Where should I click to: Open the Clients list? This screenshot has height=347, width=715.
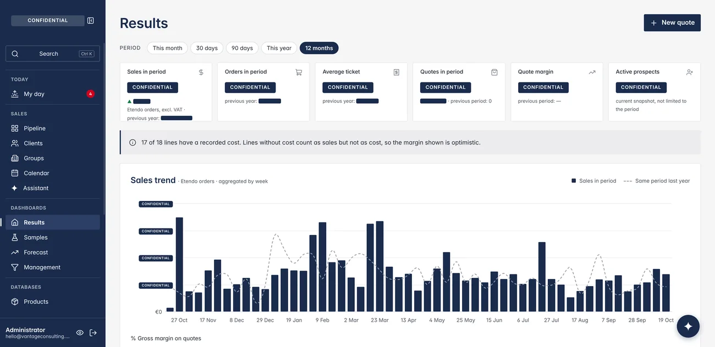53,143
